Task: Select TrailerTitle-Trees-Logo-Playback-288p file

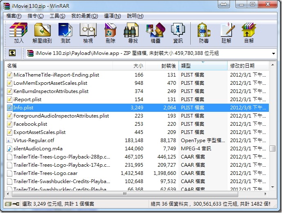Action: point(62,157)
